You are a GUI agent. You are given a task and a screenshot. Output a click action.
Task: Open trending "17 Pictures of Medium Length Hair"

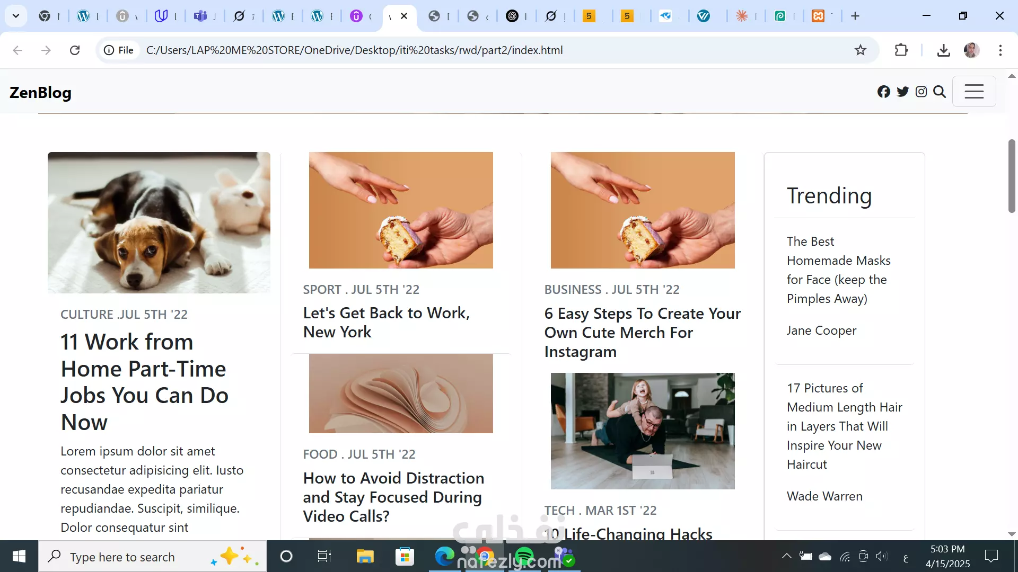(x=845, y=426)
